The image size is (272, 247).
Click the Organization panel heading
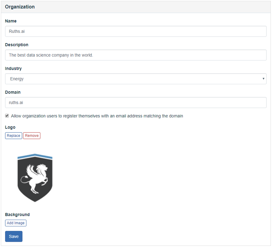pos(20,7)
